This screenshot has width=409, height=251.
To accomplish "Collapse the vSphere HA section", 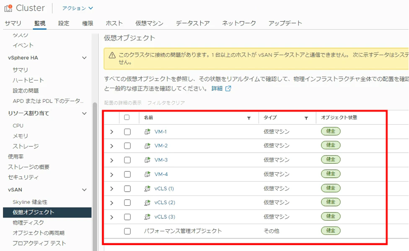I will [x=84, y=58].
